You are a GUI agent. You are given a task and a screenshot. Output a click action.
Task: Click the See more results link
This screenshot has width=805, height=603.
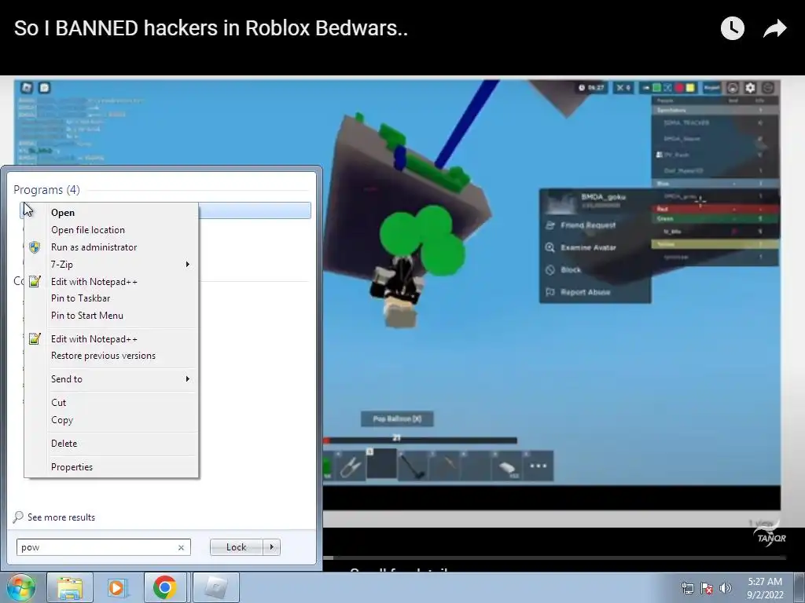[61, 517]
